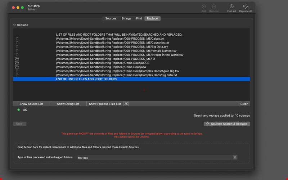Image resolution: width=288 pixels, height=180 pixels.
Task: Click the window title 1LT.strpl
Action: click(34, 6)
